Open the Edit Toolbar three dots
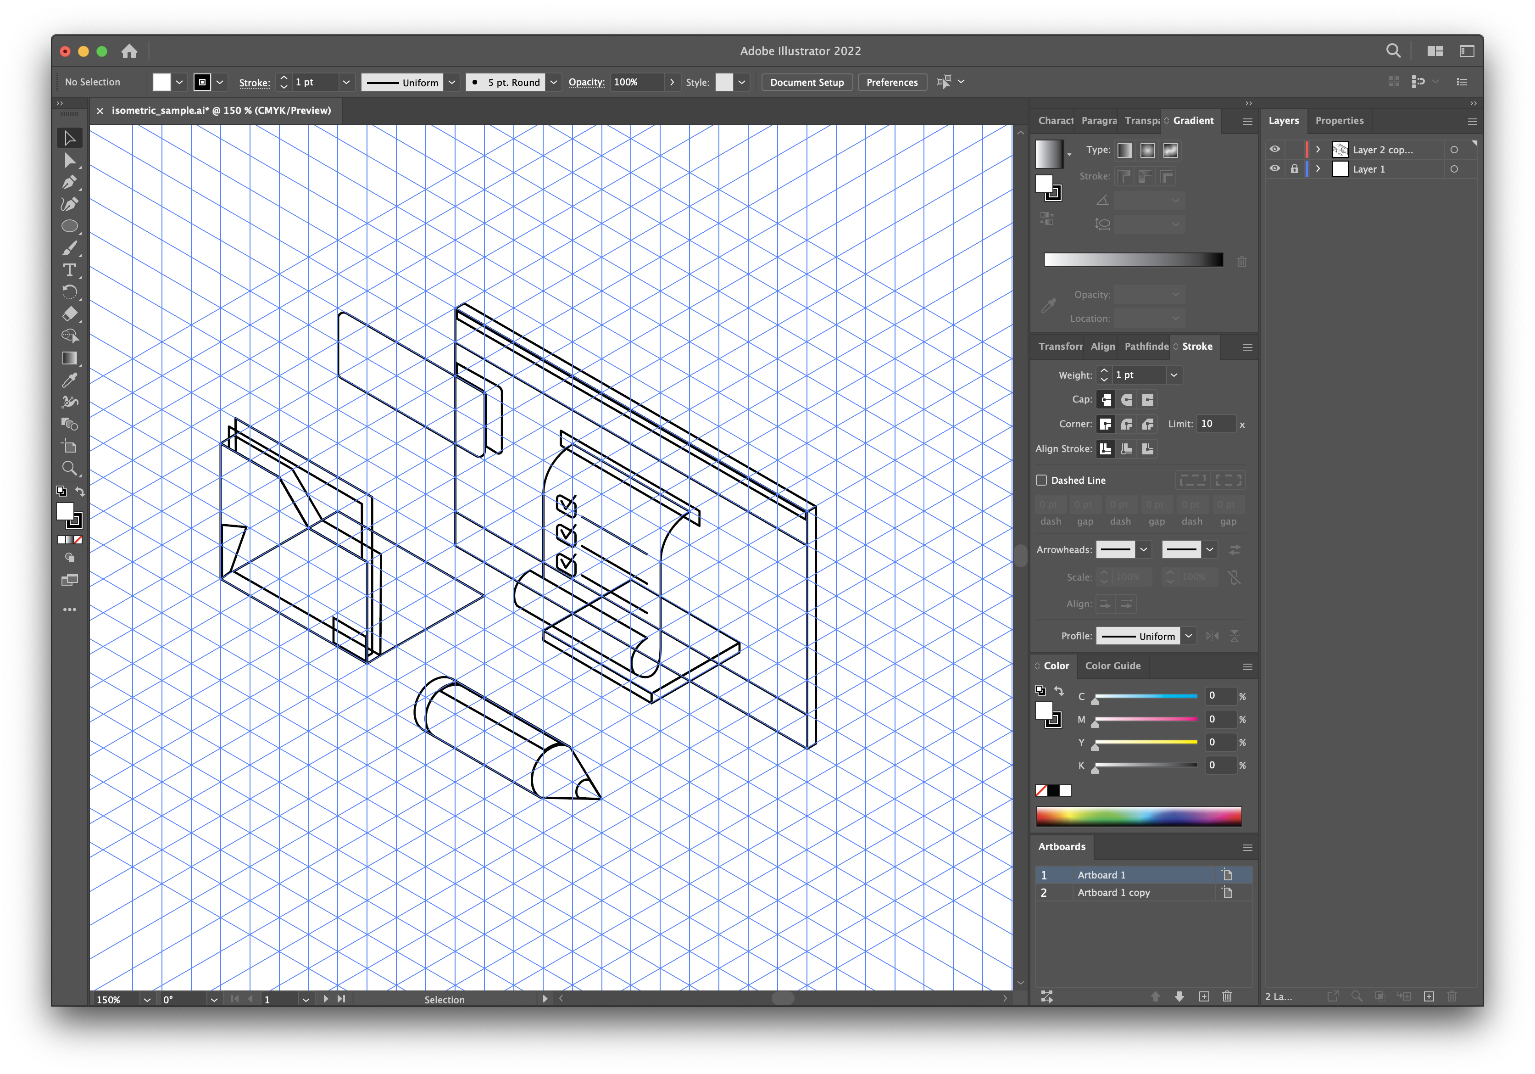 point(70,610)
